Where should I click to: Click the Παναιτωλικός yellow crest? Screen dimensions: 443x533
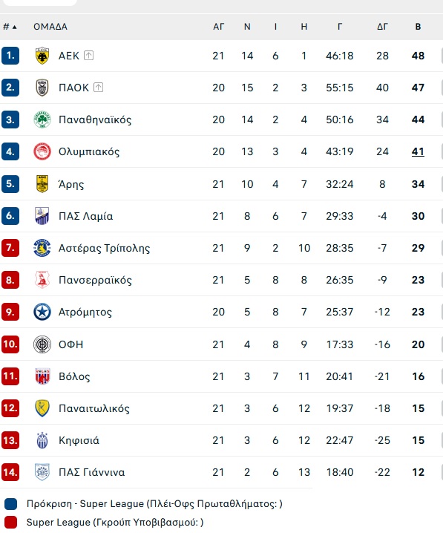(42, 408)
